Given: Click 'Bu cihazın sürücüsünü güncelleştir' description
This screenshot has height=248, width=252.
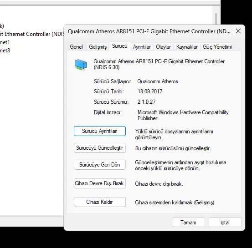Looking at the screenshot, I should tap(173, 148).
